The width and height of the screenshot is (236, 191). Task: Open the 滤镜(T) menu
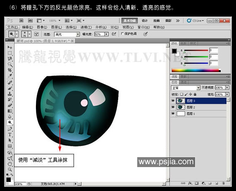(86, 27)
